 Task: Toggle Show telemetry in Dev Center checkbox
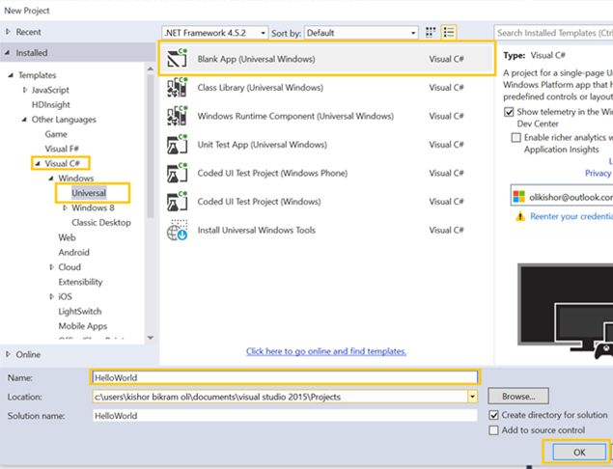[509, 112]
